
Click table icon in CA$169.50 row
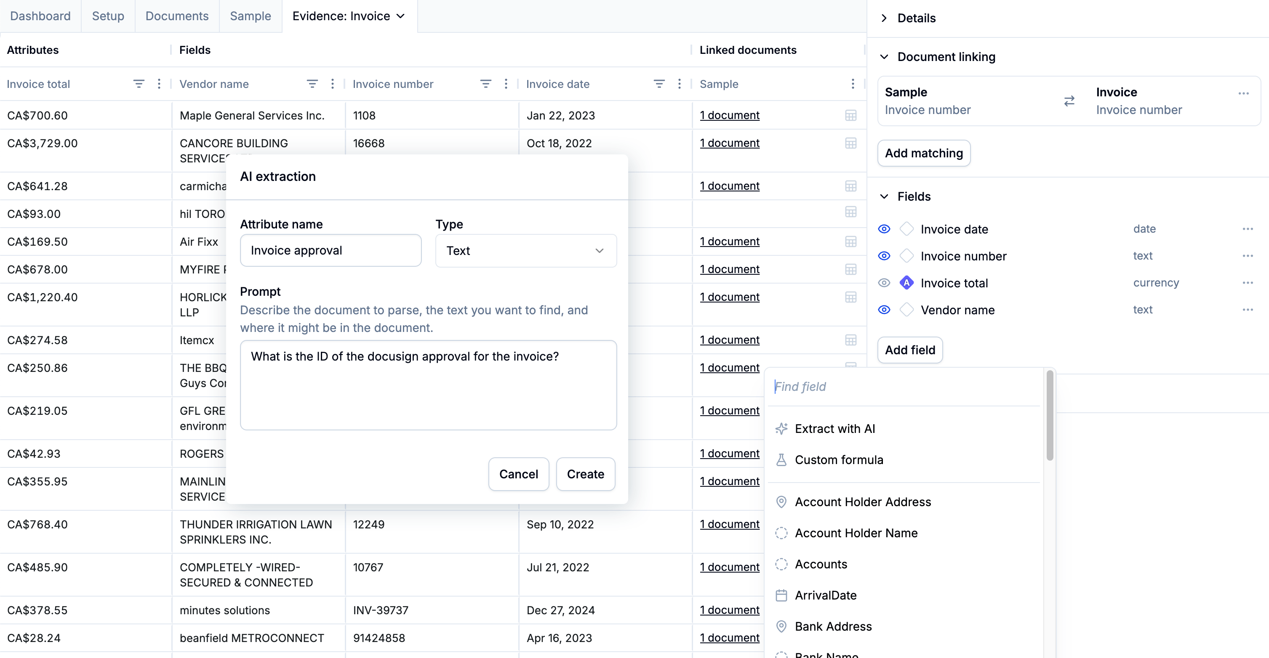click(x=851, y=241)
